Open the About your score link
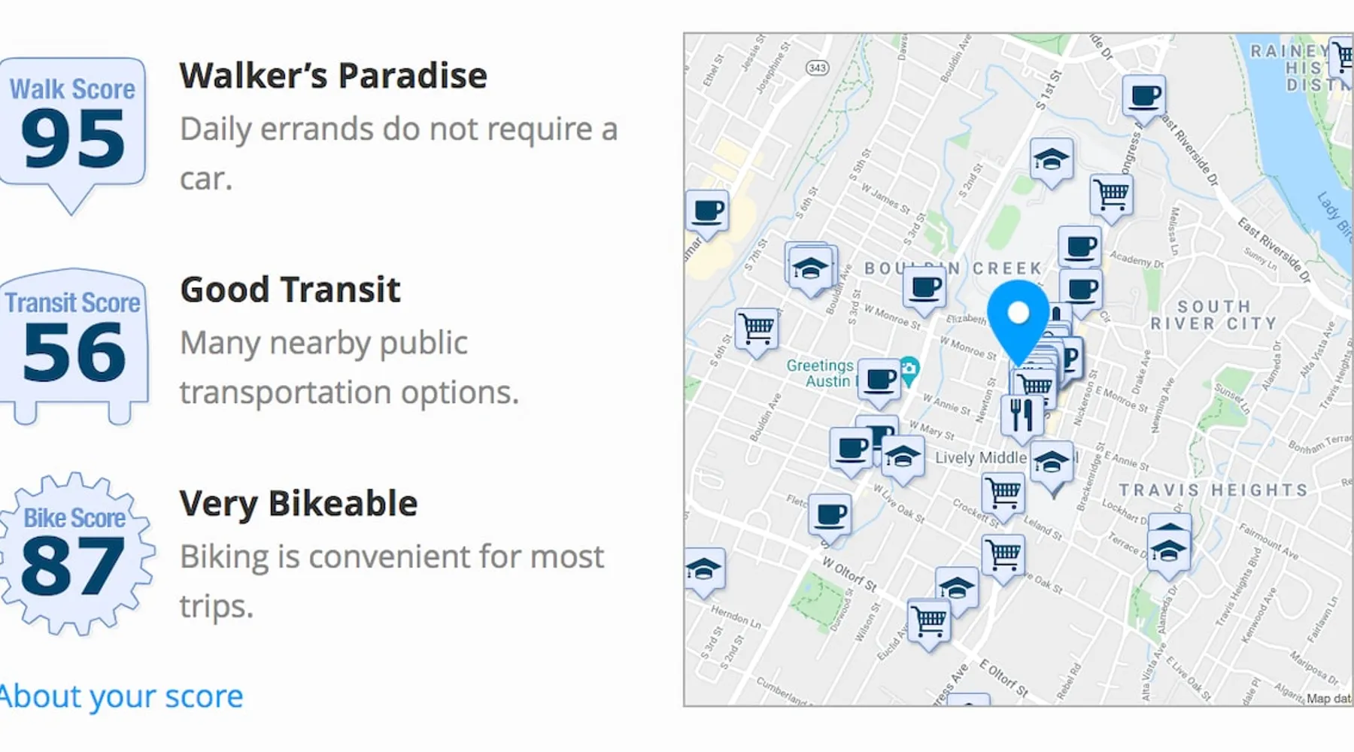Image resolution: width=1354 pixels, height=752 pixels. pyautogui.click(x=122, y=696)
